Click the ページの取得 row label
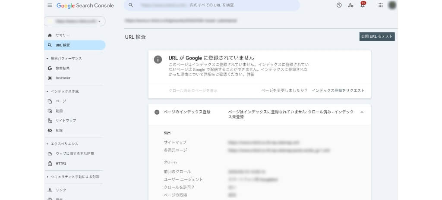 coord(175,195)
